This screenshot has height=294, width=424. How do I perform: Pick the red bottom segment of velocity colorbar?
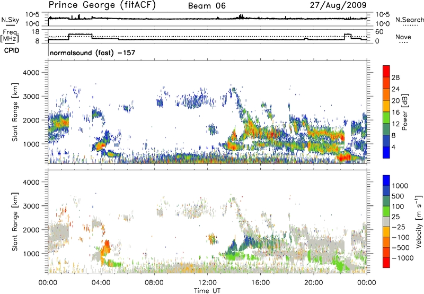pos(386,263)
